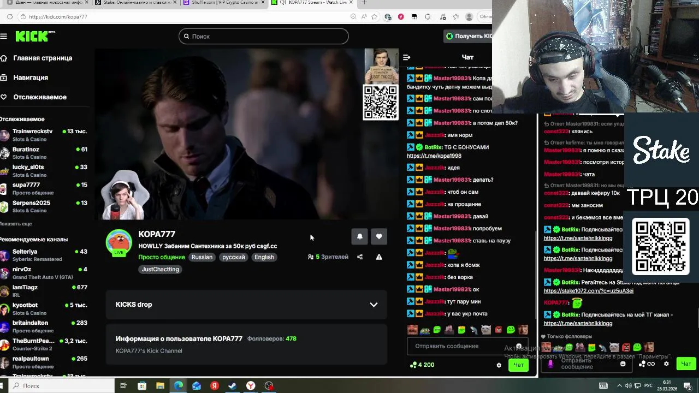Viewport: 699px width, 393px height.
Task: Open File Explorer on the taskbar
Action: tap(160, 386)
